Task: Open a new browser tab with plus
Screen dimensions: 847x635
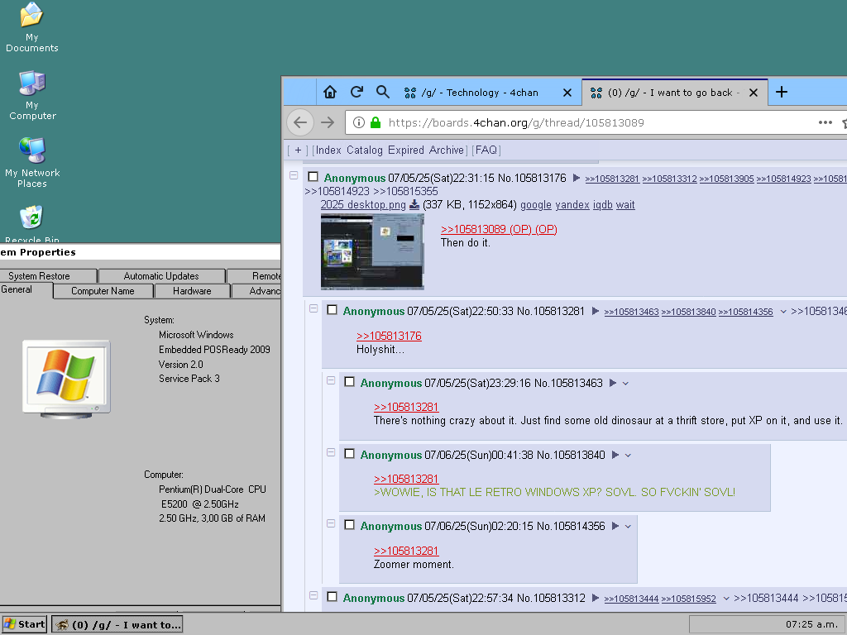Action: click(x=781, y=93)
